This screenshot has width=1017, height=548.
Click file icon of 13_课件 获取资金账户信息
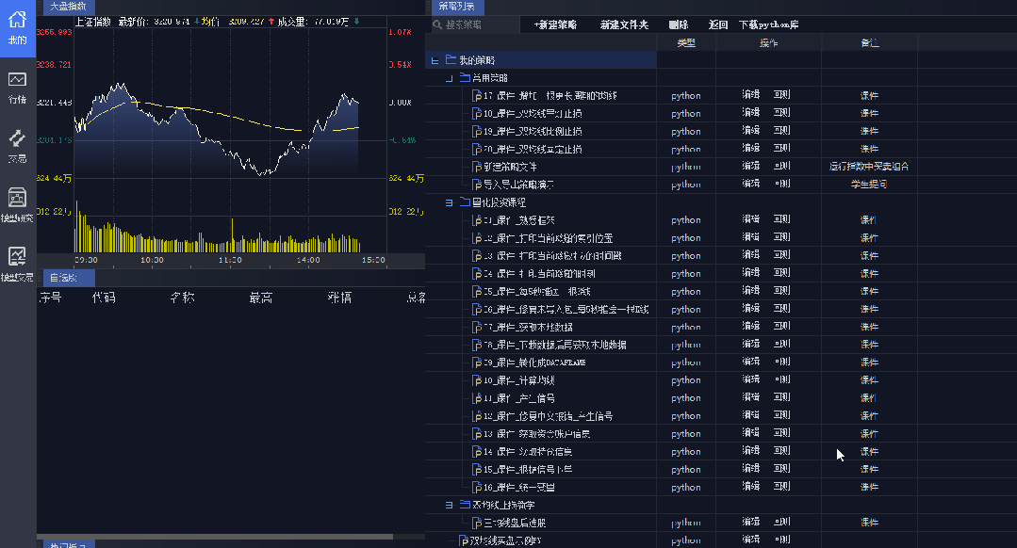pos(477,434)
